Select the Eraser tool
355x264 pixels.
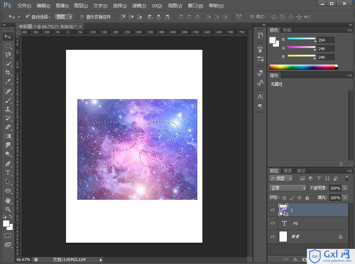pos(8,127)
